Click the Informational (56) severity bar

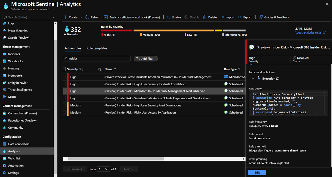234,30
